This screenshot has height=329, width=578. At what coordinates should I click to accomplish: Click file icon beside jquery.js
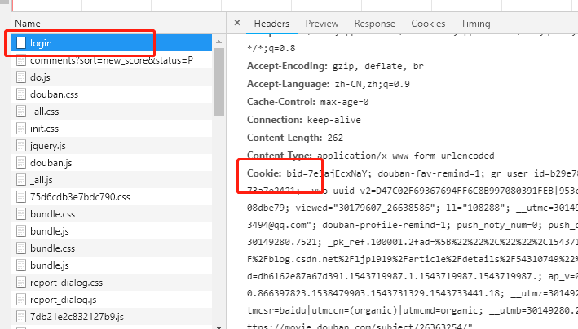click(x=21, y=146)
